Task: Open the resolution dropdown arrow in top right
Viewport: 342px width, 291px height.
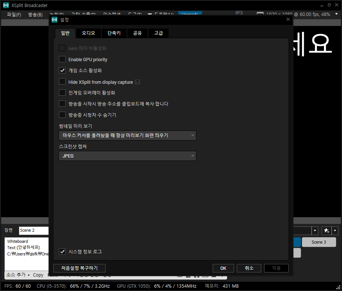Action: pyautogui.click(x=336, y=14)
